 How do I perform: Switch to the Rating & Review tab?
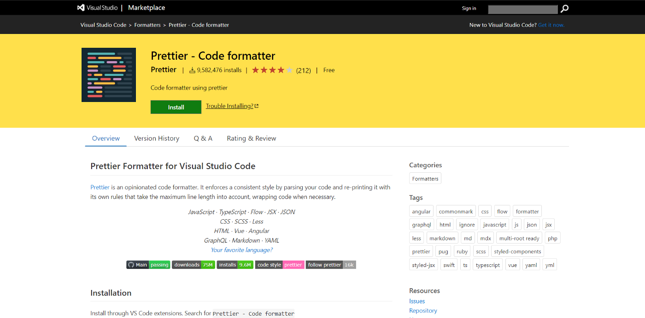coord(252,138)
